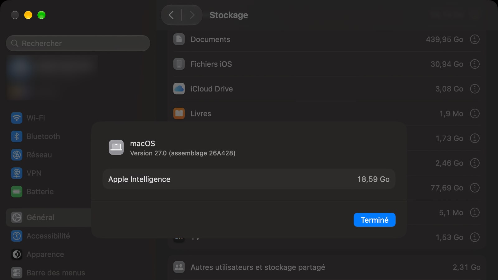Click the Accessibilité icon
This screenshot has width=498, height=280.
tap(17, 236)
